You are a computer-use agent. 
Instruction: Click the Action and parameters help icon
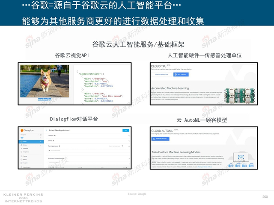(x=63, y=158)
